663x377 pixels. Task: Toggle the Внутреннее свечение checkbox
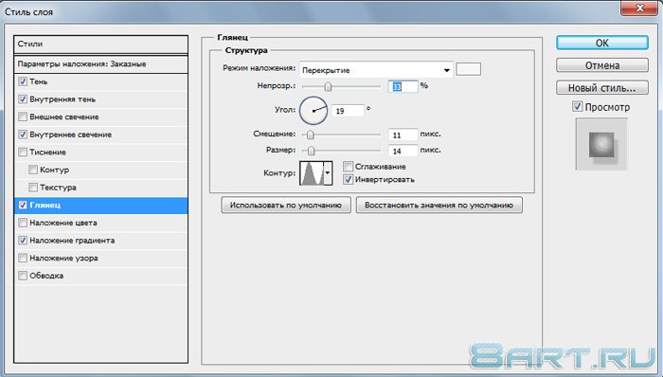click(x=23, y=135)
